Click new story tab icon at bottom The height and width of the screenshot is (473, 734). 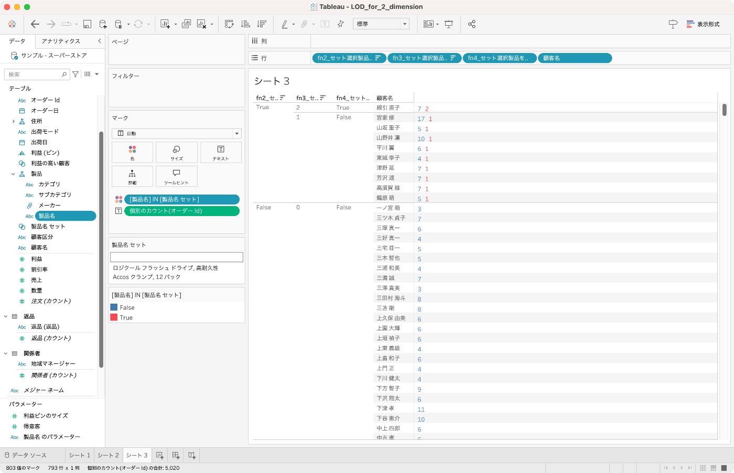click(x=192, y=455)
